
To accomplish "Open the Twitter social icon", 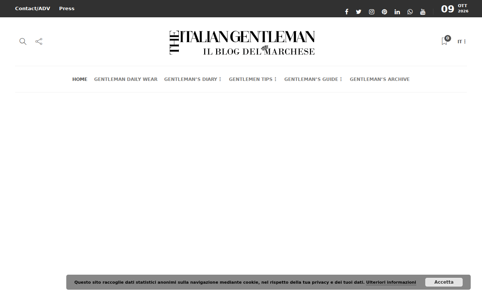I will click(x=358, y=12).
